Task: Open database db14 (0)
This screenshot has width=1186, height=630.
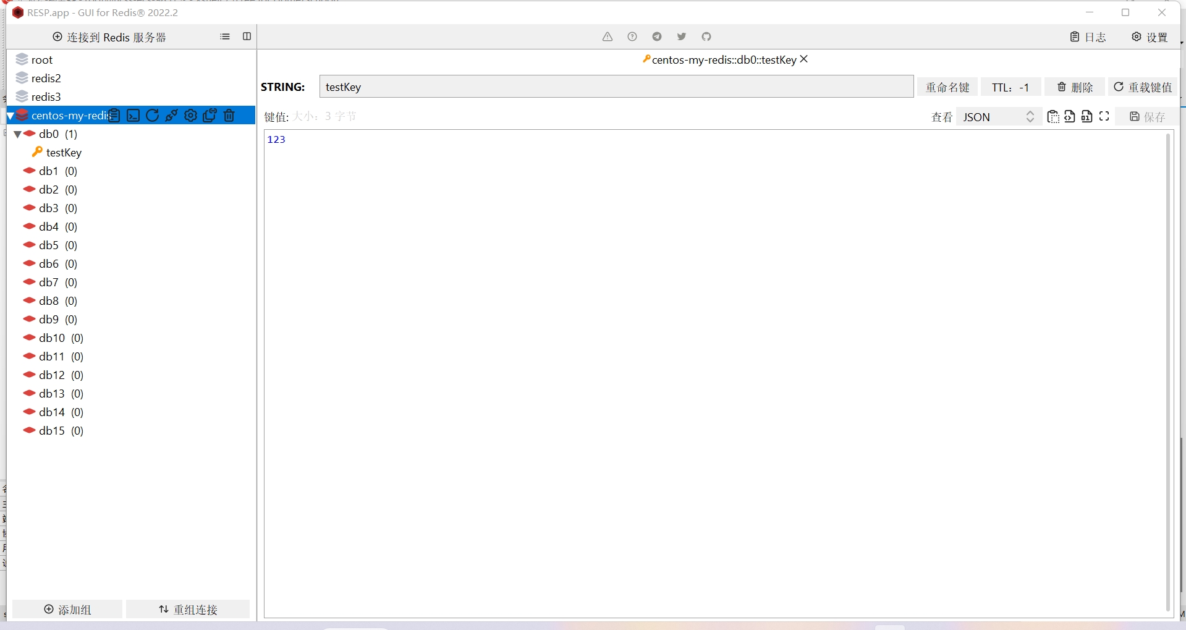Action: [61, 412]
